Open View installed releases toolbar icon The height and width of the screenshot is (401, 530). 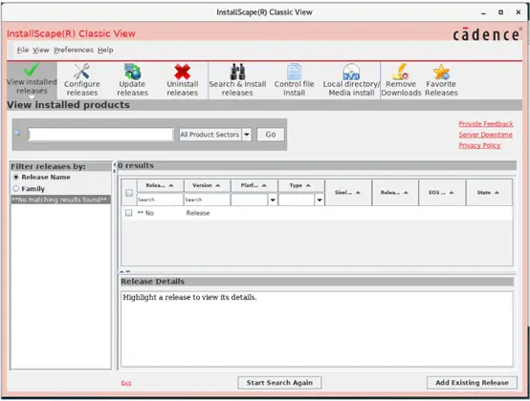(32, 79)
